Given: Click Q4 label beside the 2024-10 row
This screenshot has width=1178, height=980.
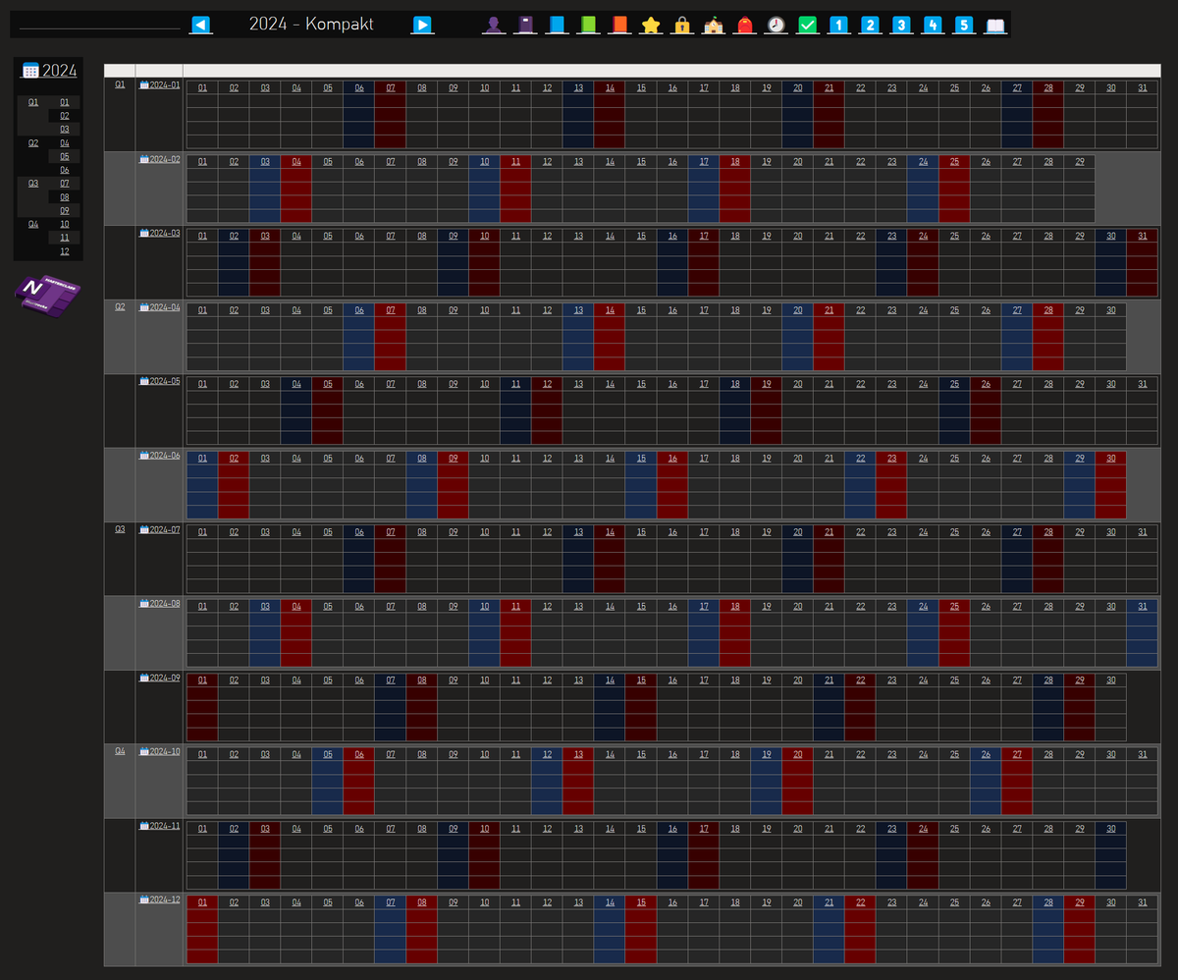Looking at the screenshot, I should (120, 750).
